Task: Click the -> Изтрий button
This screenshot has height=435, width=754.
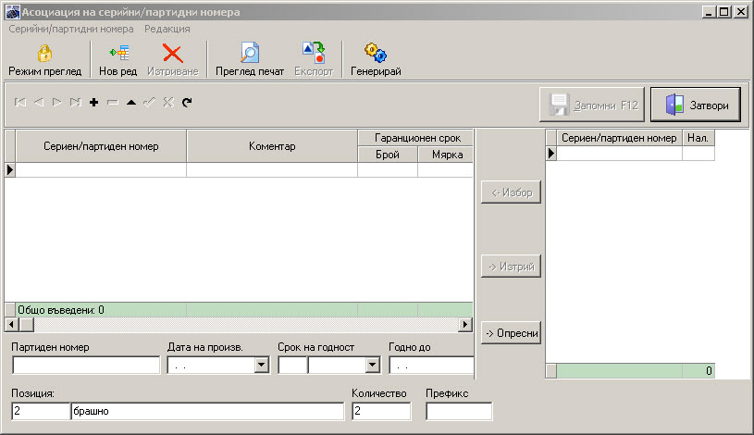Action: (512, 267)
